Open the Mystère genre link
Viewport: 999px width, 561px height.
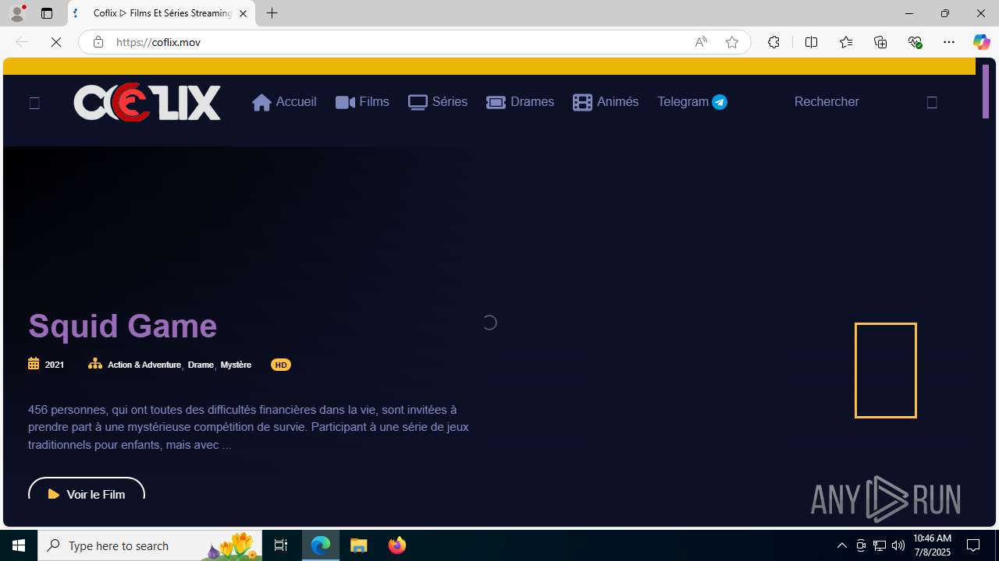pos(236,365)
